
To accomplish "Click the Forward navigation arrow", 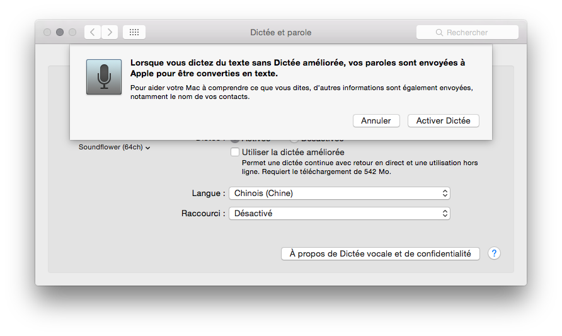I will 110,32.
